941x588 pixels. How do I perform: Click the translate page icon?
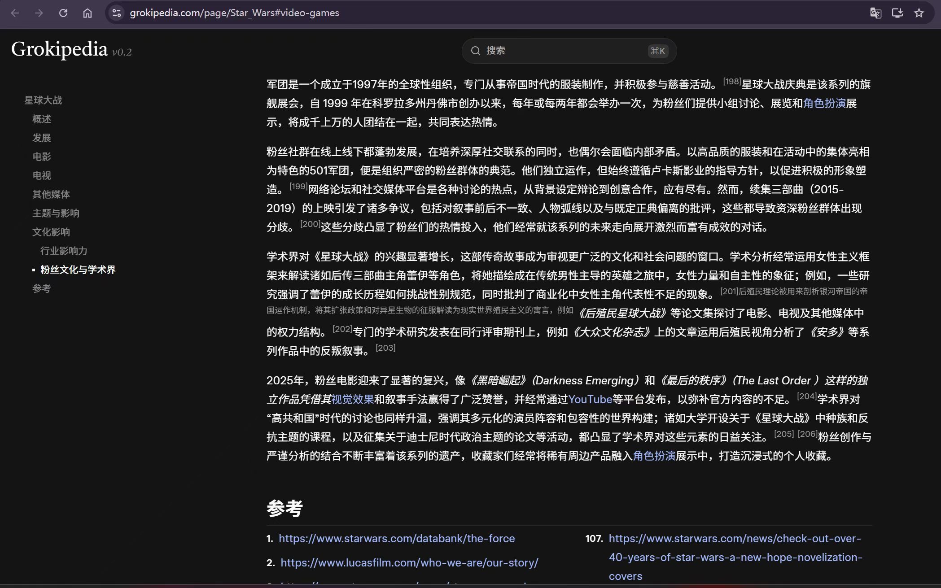tap(875, 13)
